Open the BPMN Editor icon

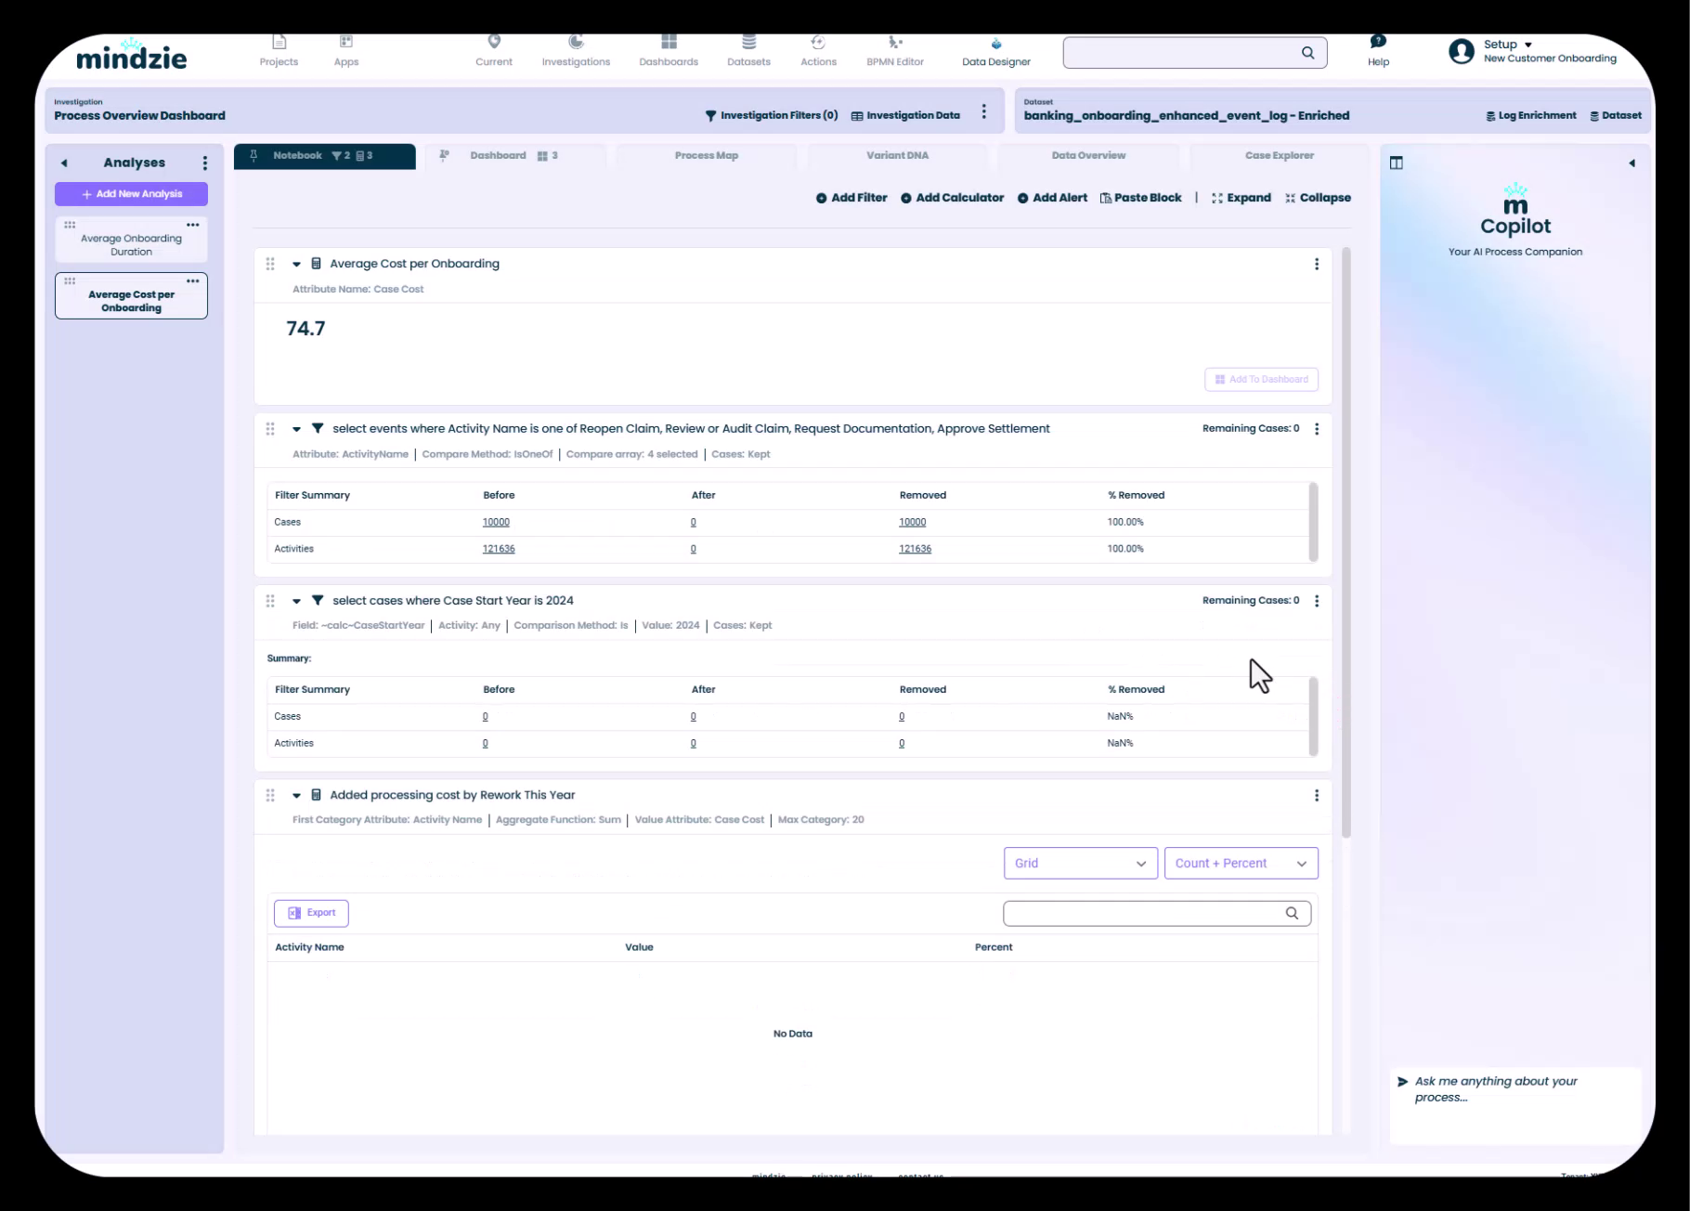pyautogui.click(x=895, y=43)
